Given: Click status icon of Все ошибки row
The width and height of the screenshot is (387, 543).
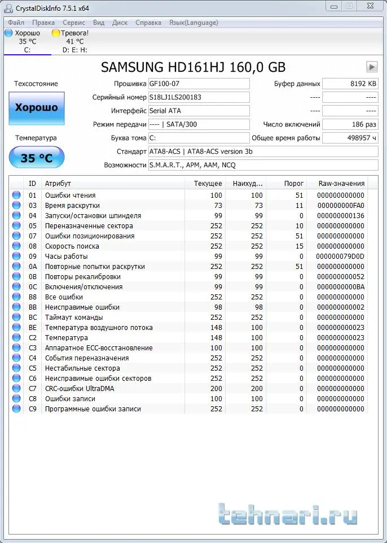Looking at the screenshot, I should pos(16,297).
